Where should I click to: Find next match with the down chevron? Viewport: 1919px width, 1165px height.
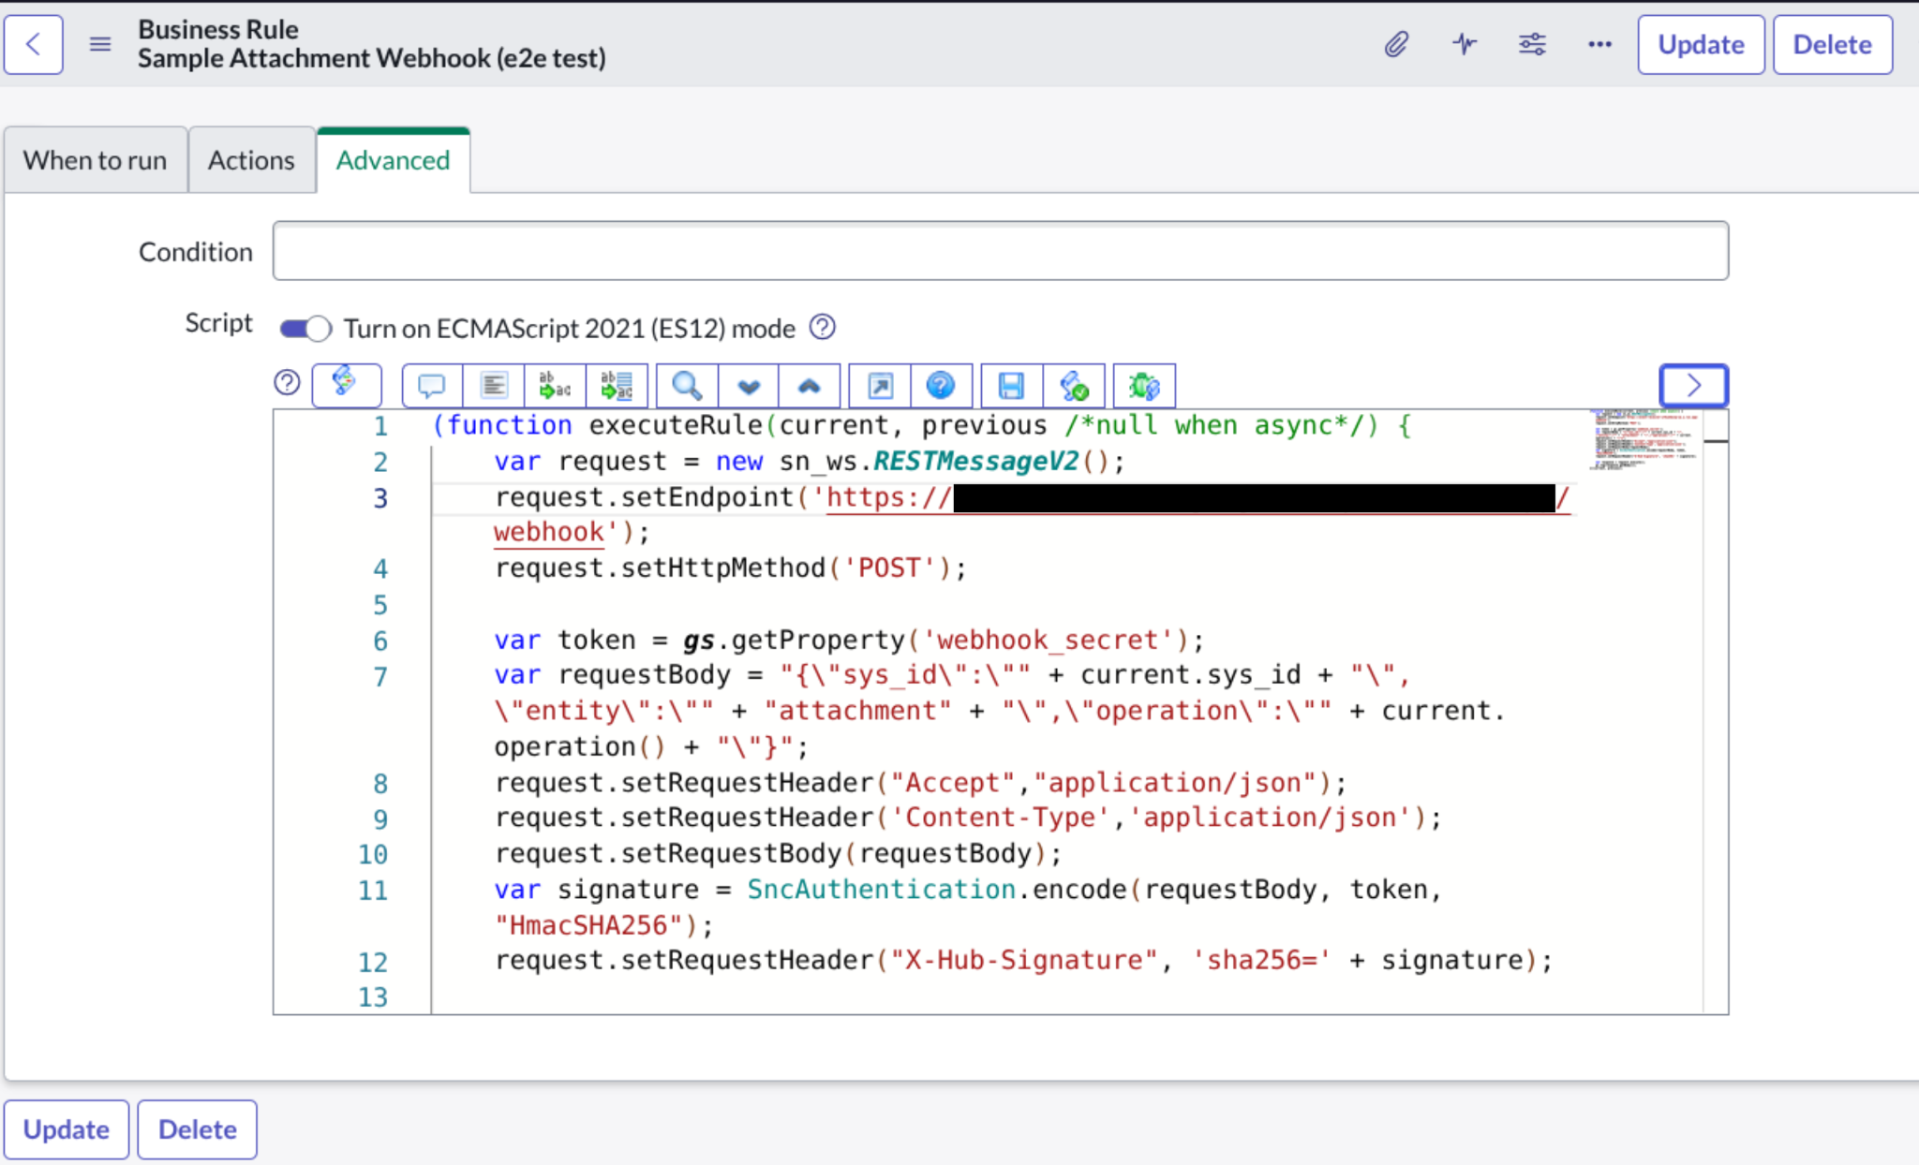click(x=748, y=385)
